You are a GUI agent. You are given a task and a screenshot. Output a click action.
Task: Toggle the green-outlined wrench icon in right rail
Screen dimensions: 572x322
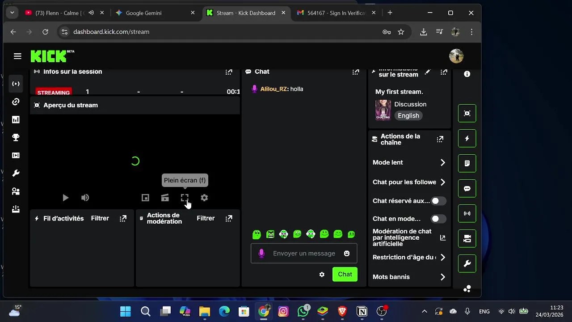[467, 264]
